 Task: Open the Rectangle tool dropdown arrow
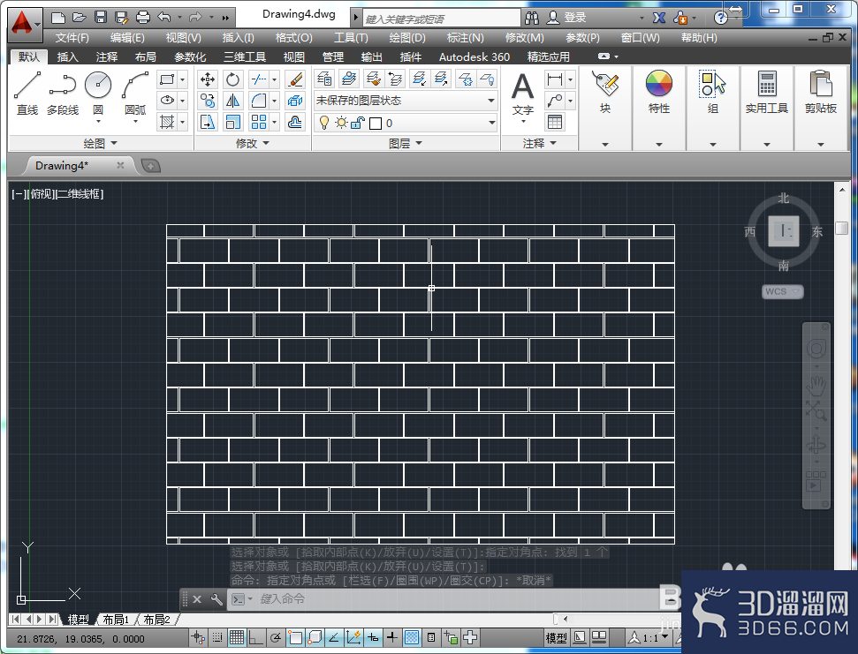click(183, 79)
